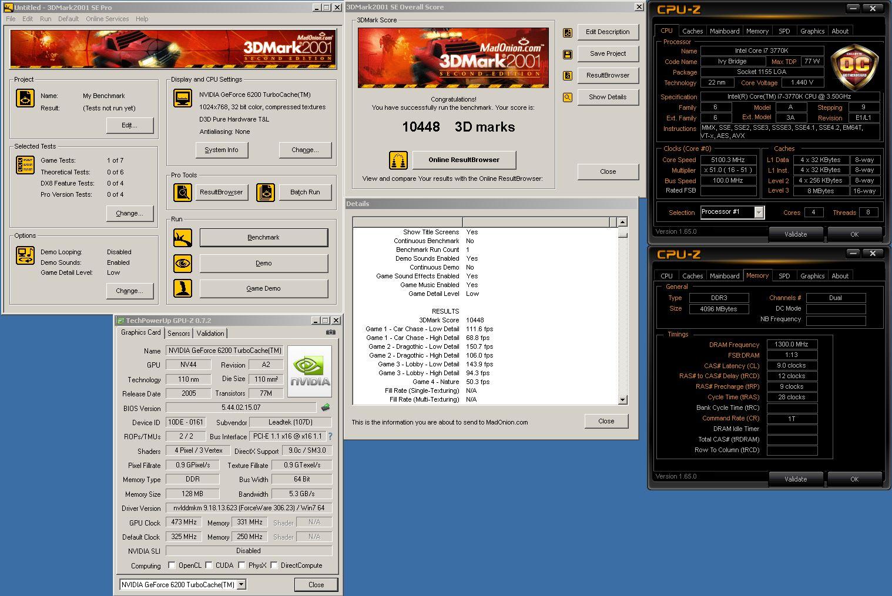Click the Edit... button in Project section
892x596 pixels.
click(x=130, y=125)
